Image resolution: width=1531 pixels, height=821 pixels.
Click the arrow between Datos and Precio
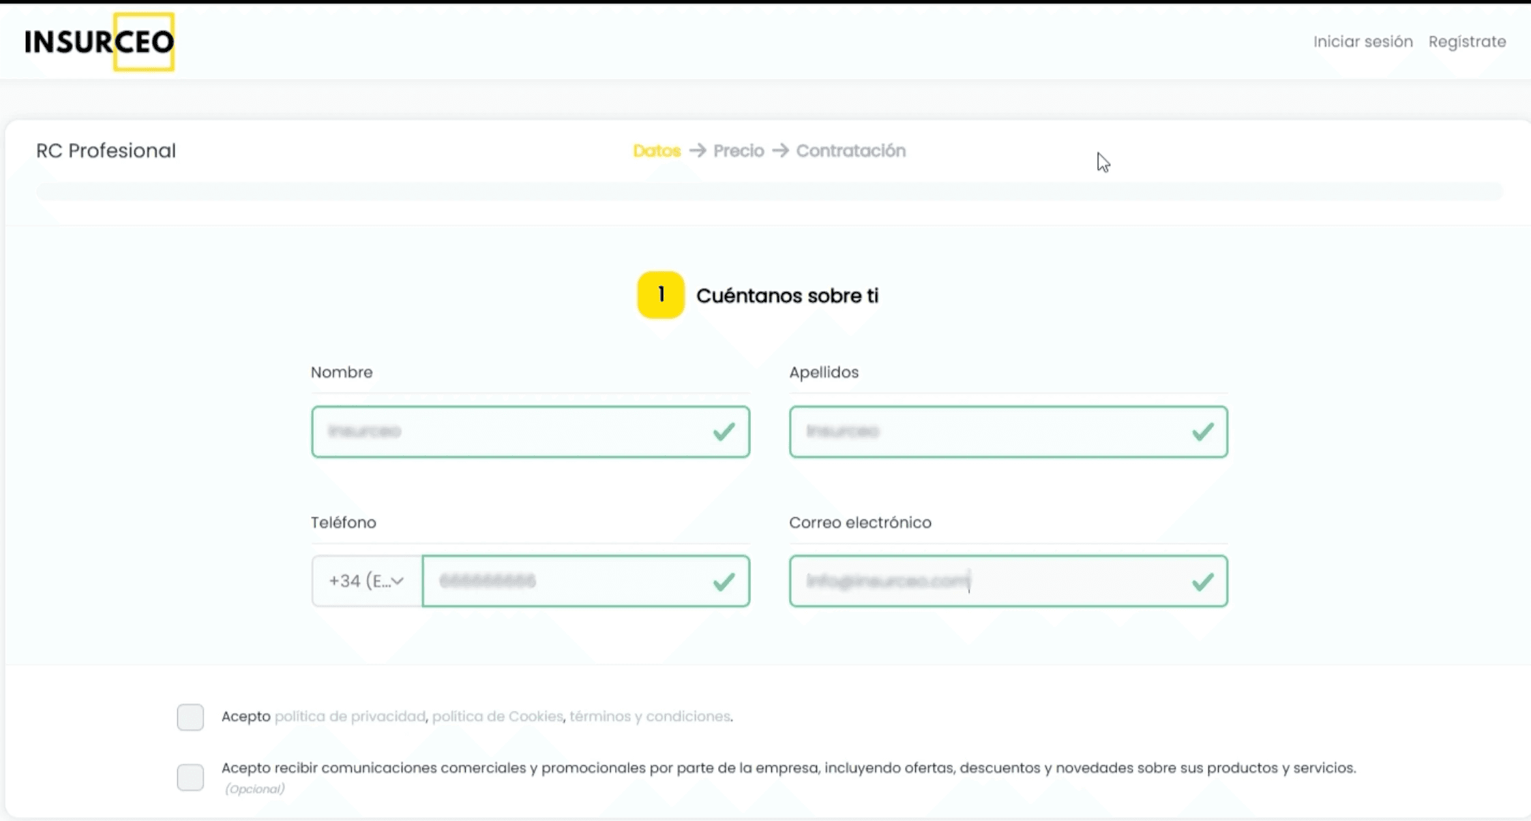click(697, 151)
